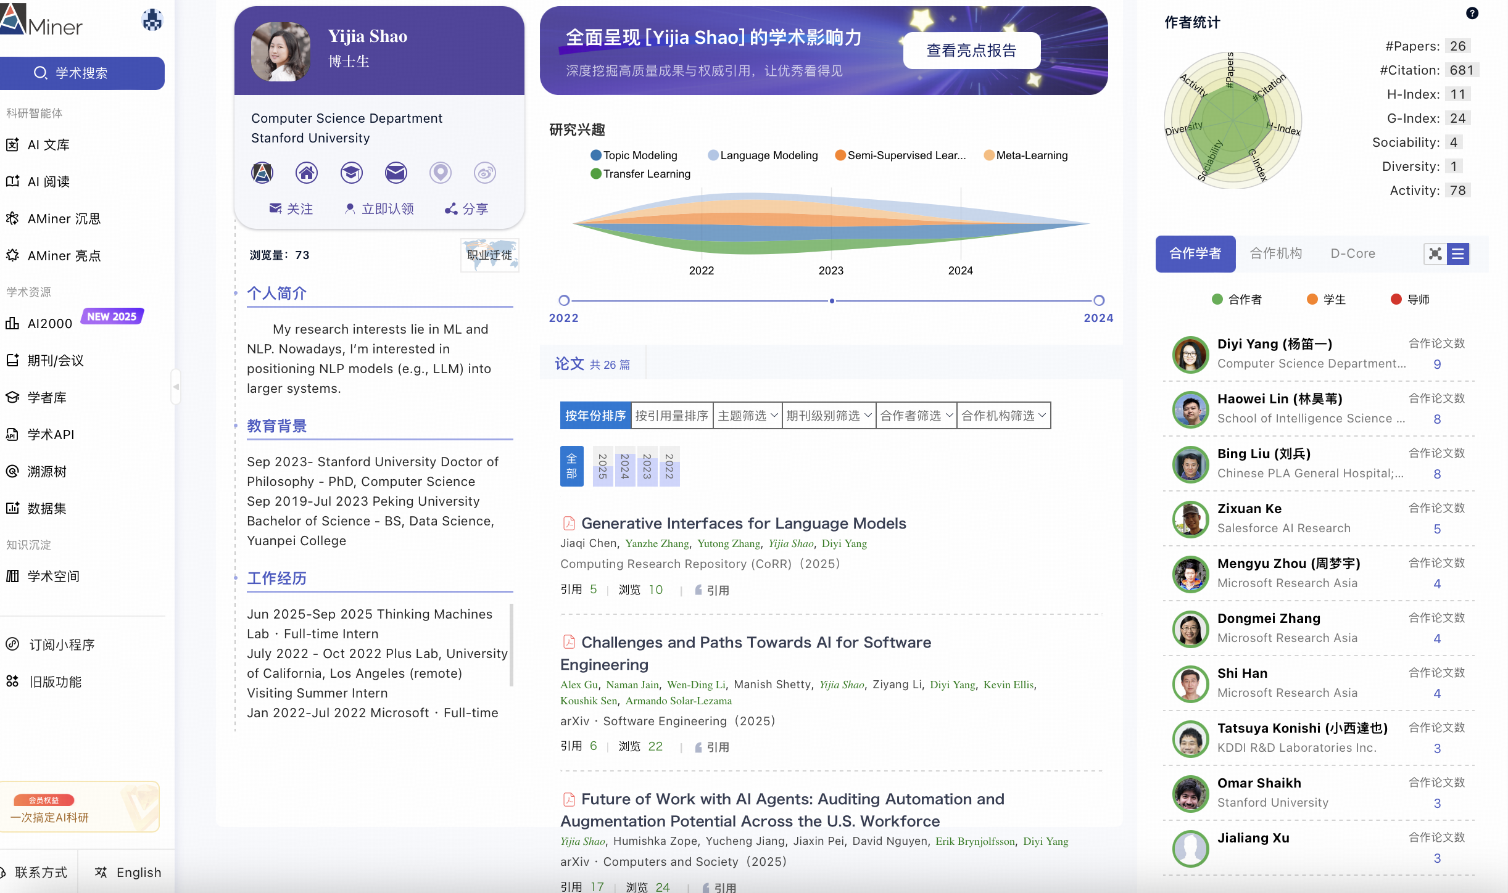Expand the 主题筛选 dropdown

(x=747, y=416)
